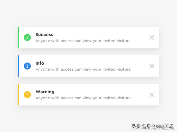The image size is (177, 132).
Task: Click the yellow accent bar of Warning card
Action: pos(19,95)
